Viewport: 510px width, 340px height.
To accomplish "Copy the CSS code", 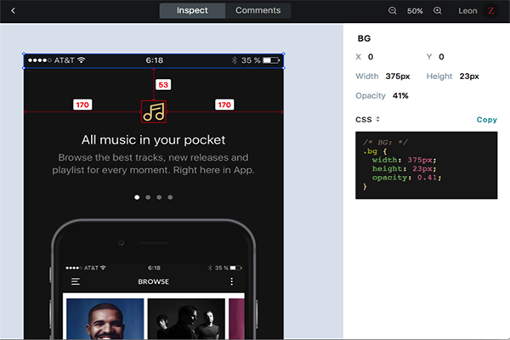I will pyautogui.click(x=486, y=120).
